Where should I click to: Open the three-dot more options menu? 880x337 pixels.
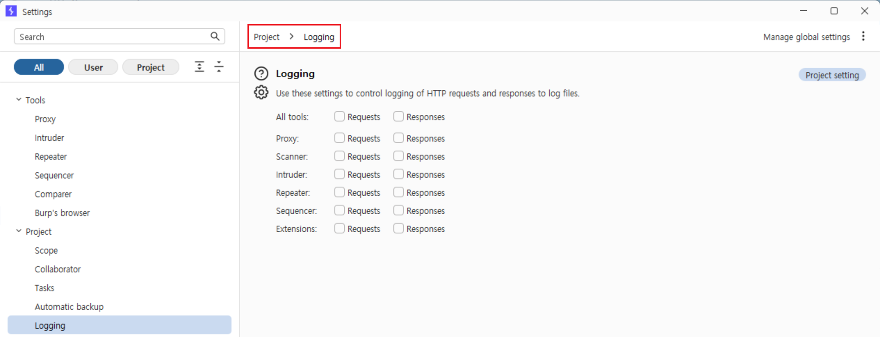tap(863, 36)
